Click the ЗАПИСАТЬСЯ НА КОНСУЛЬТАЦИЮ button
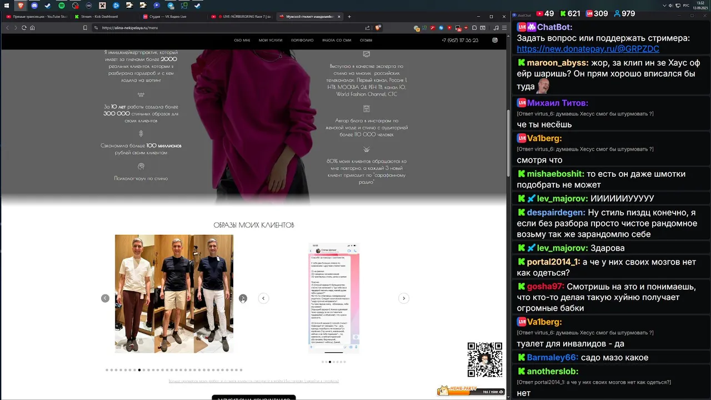This screenshot has width=711, height=400. click(x=253, y=398)
